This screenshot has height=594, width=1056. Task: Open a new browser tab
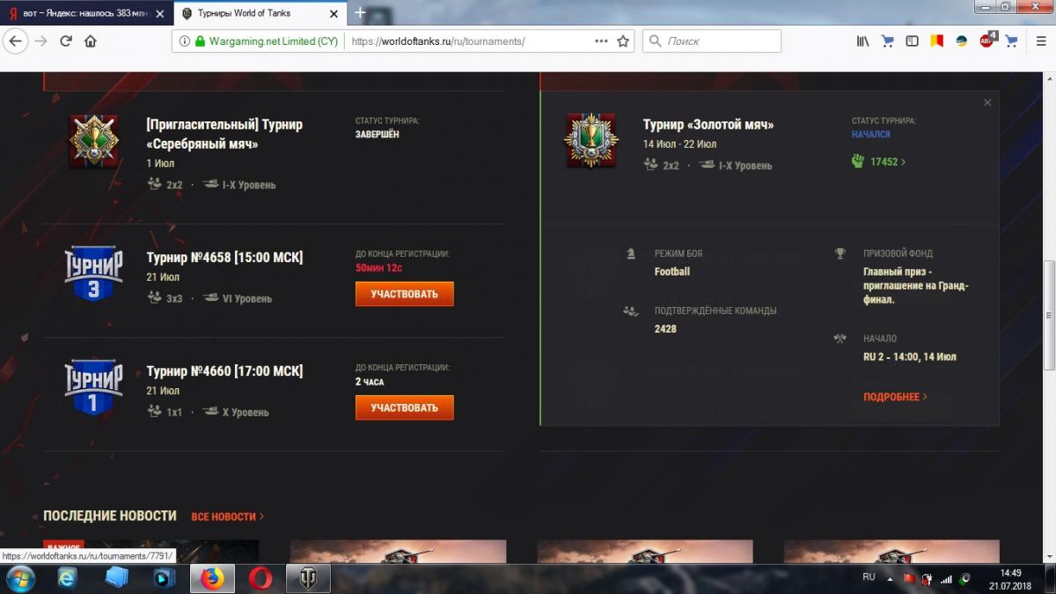coord(360,13)
